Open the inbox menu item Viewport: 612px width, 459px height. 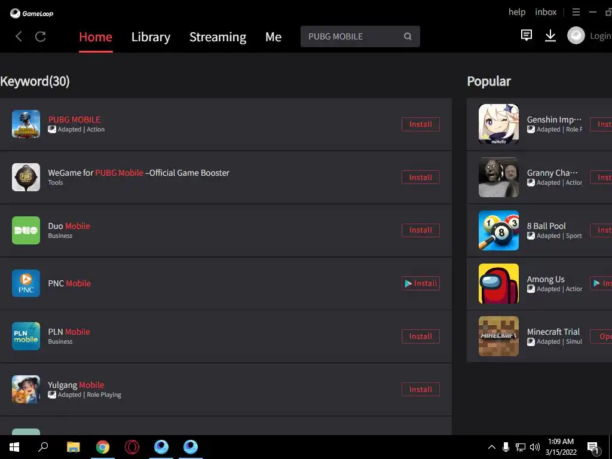pos(546,12)
